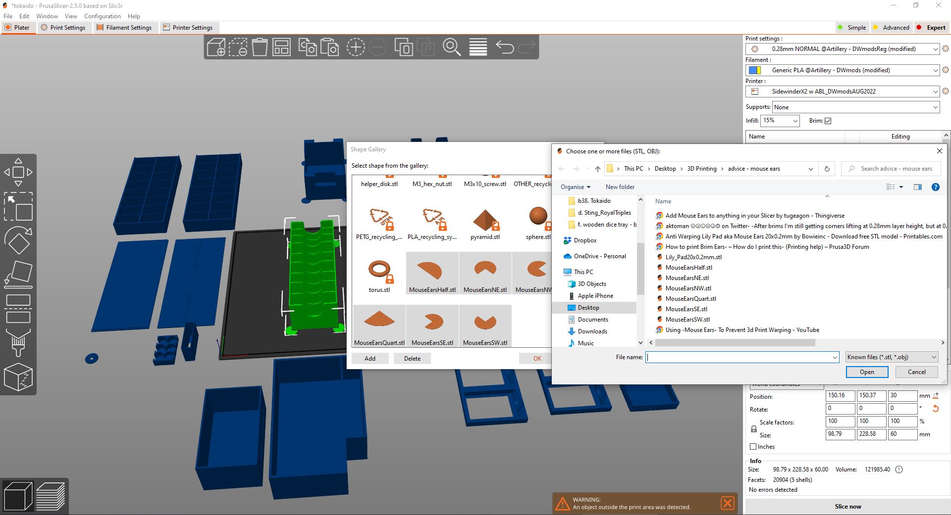Click the filament color swatch
This screenshot has height=515, width=951.
click(x=754, y=70)
